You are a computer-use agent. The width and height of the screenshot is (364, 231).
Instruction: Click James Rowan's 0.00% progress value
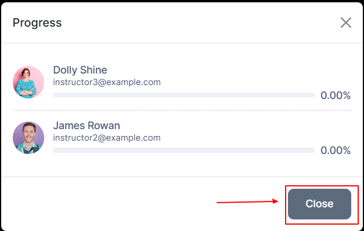click(x=336, y=151)
